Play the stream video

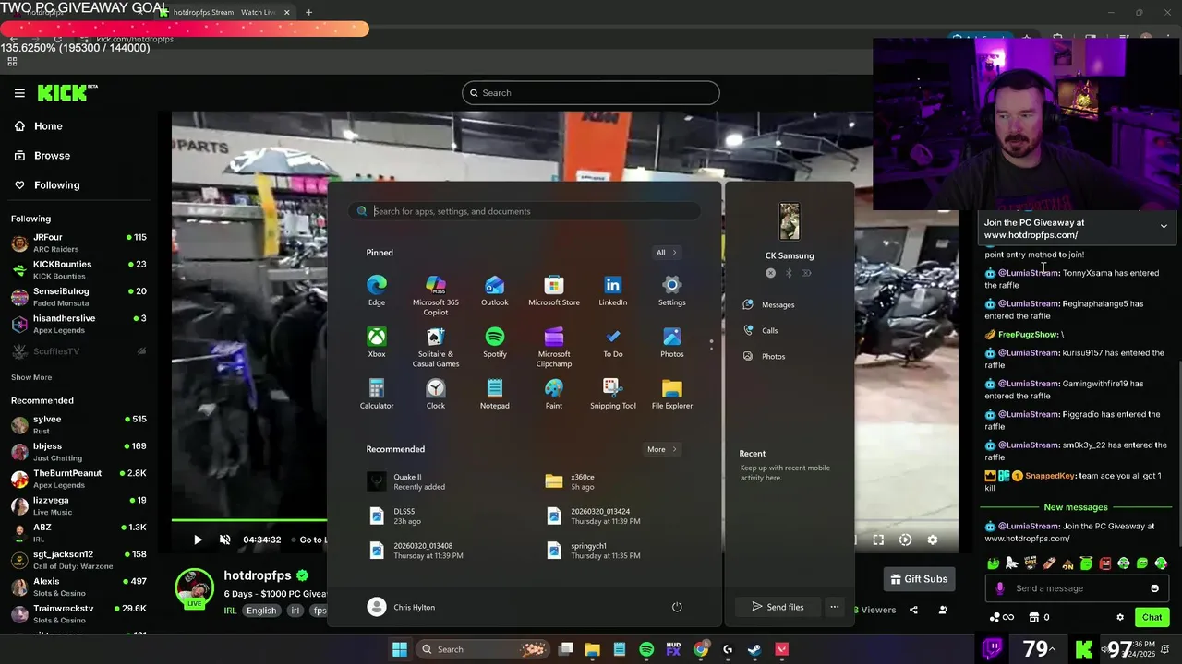pos(198,539)
